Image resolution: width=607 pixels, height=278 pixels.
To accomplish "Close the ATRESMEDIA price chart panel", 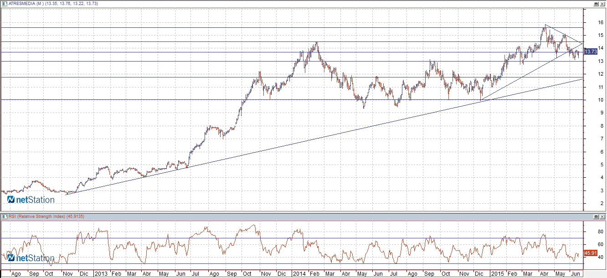I will click(x=602, y=4).
